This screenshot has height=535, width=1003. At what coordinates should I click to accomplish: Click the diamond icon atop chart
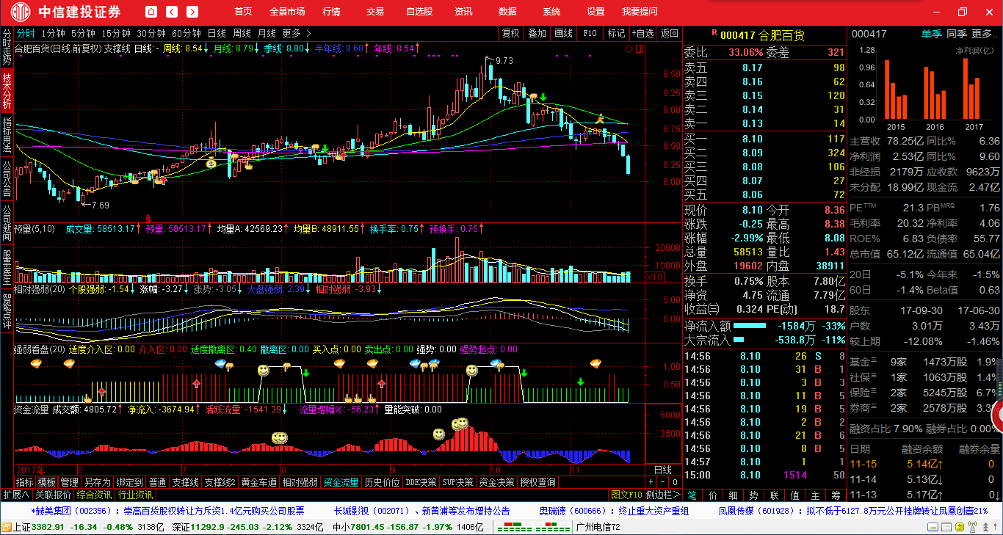(x=629, y=48)
